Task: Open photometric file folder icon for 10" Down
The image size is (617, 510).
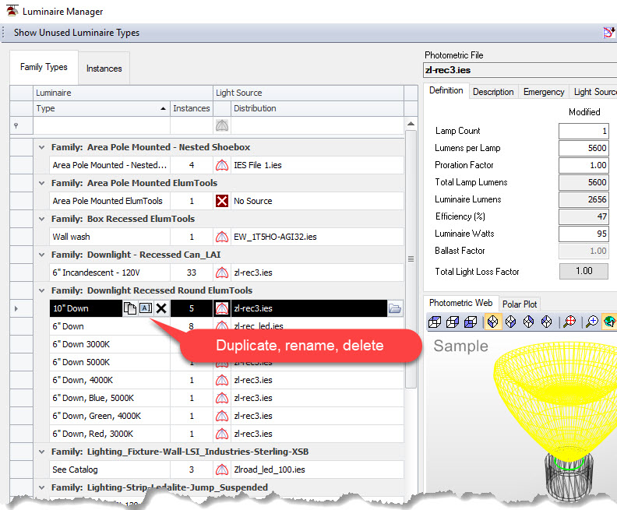Action: [x=395, y=308]
